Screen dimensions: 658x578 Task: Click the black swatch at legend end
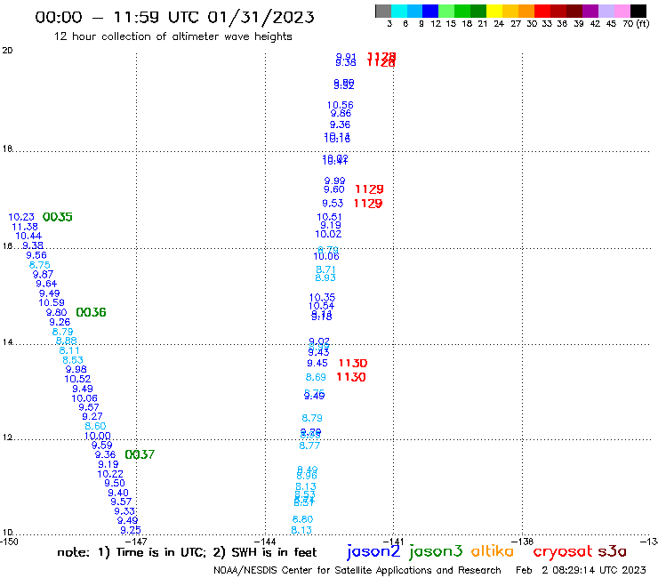[x=638, y=11]
